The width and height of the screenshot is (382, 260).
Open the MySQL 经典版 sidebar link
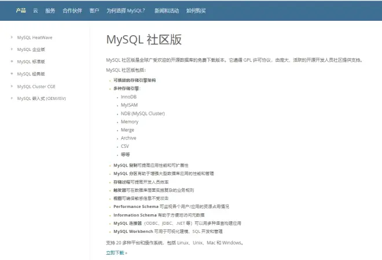(31, 74)
